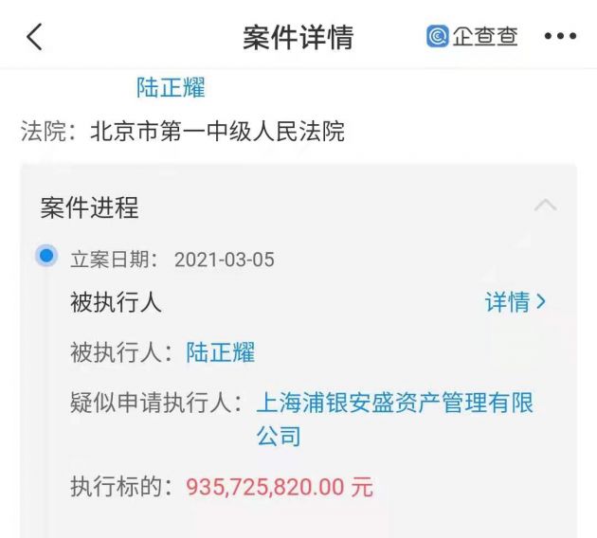Tap the 企查查 brand text

click(x=485, y=37)
